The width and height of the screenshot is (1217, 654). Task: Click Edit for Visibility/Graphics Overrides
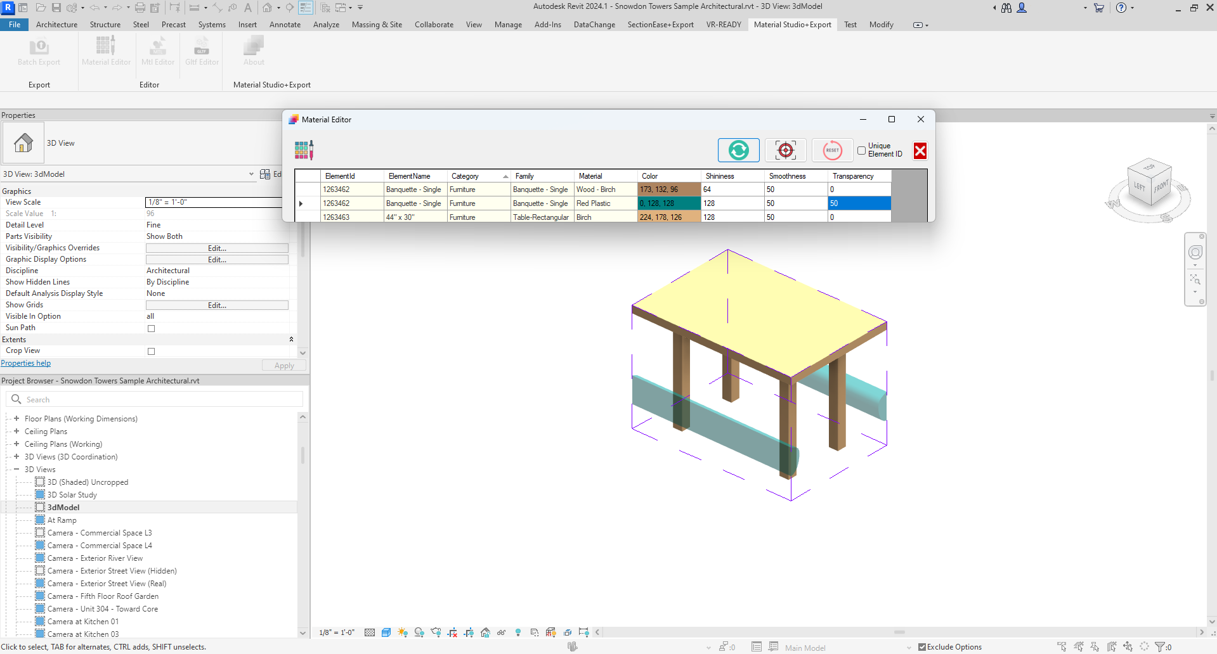coord(217,248)
